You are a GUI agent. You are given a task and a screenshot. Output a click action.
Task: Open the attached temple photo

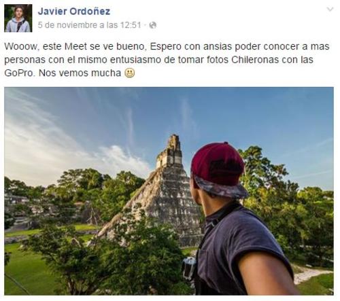169,191
